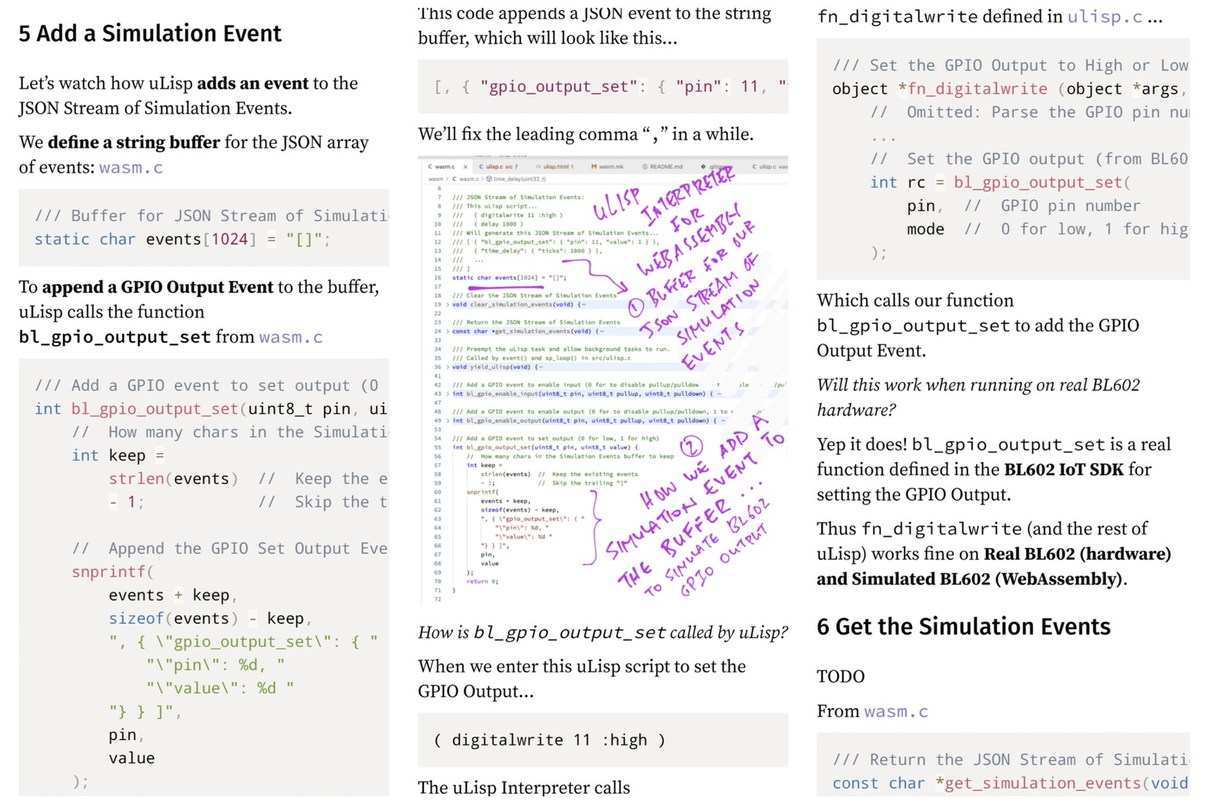Open the README.md tab
This screenshot has width=1207, height=804.
coord(665,166)
